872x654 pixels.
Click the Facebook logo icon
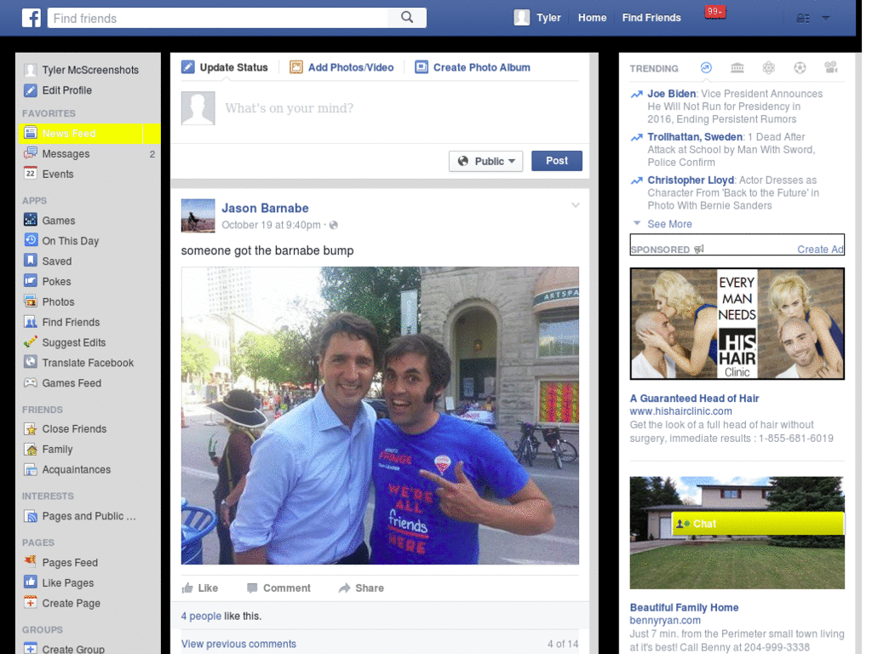32,18
